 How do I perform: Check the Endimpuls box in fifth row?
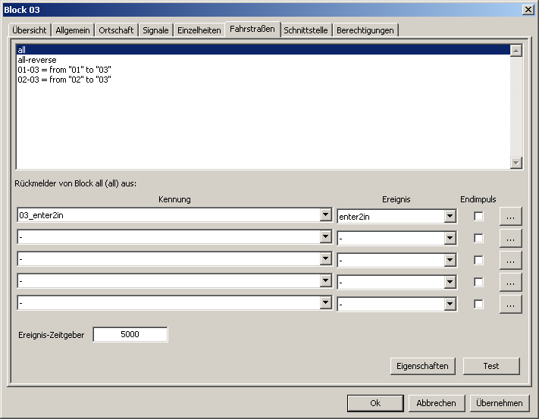tap(478, 304)
